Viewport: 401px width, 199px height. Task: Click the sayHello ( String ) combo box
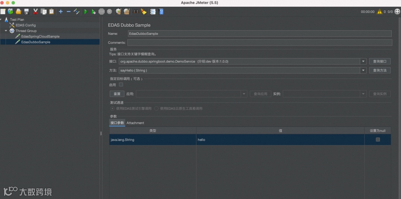(x=242, y=70)
